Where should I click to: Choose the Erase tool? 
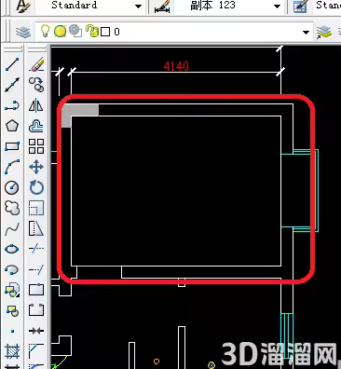pyautogui.click(x=36, y=64)
